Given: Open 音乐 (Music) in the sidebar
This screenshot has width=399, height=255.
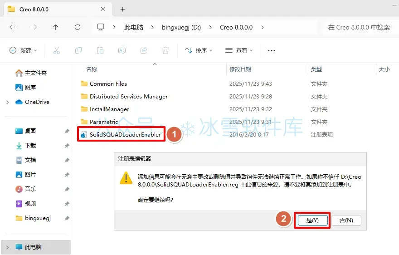Looking at the screenshot, I should pos(26,189).
